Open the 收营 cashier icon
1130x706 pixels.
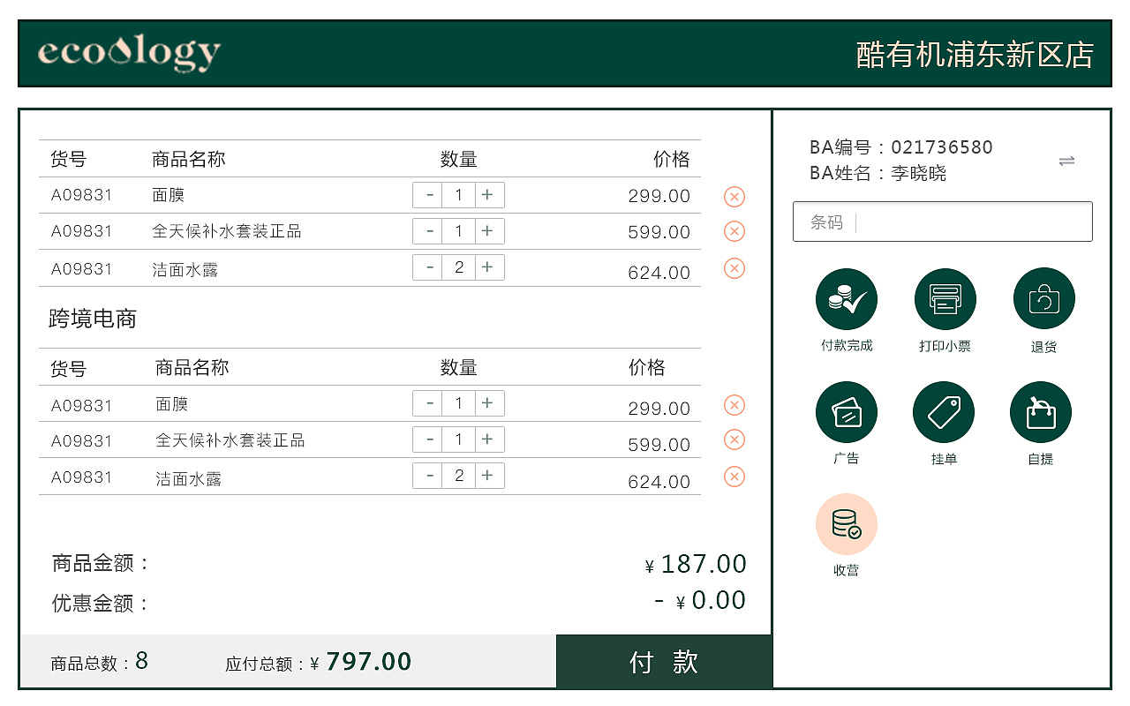click(847, 524)
